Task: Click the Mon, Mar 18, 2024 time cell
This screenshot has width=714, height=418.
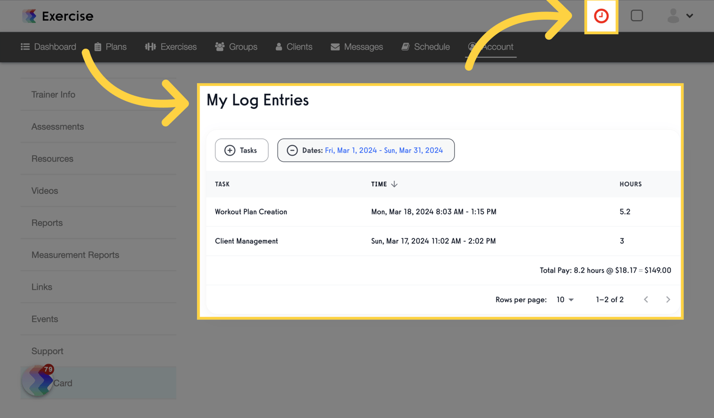Action: point(434,212)
